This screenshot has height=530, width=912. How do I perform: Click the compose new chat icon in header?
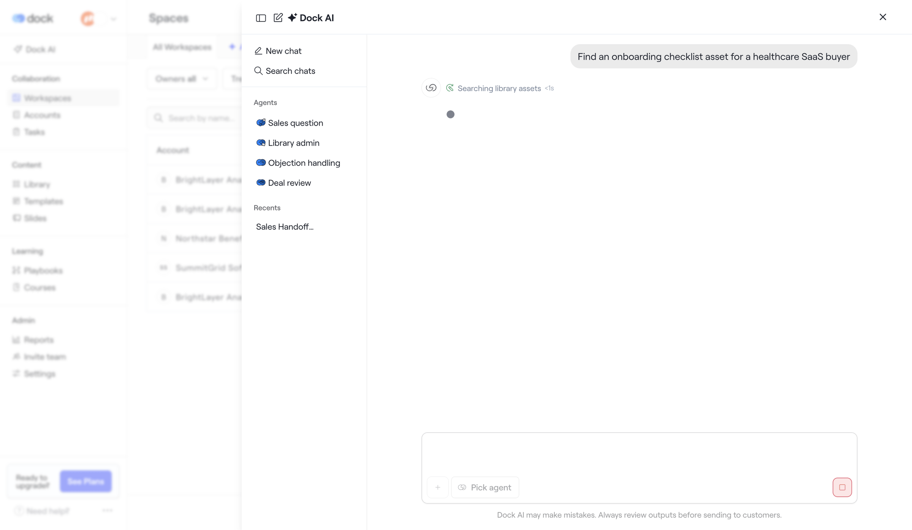click(x=278, y=17)
